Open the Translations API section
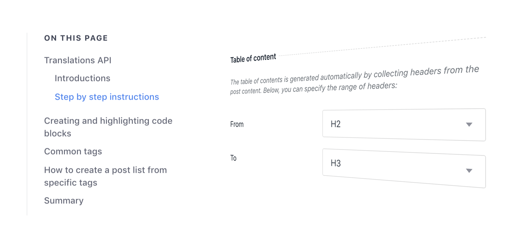 [x=78, y=60]
